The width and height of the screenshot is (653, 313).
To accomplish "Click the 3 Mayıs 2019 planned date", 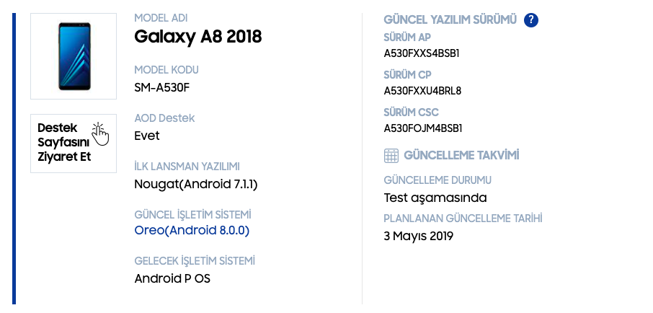I will [x=419, y=237].
